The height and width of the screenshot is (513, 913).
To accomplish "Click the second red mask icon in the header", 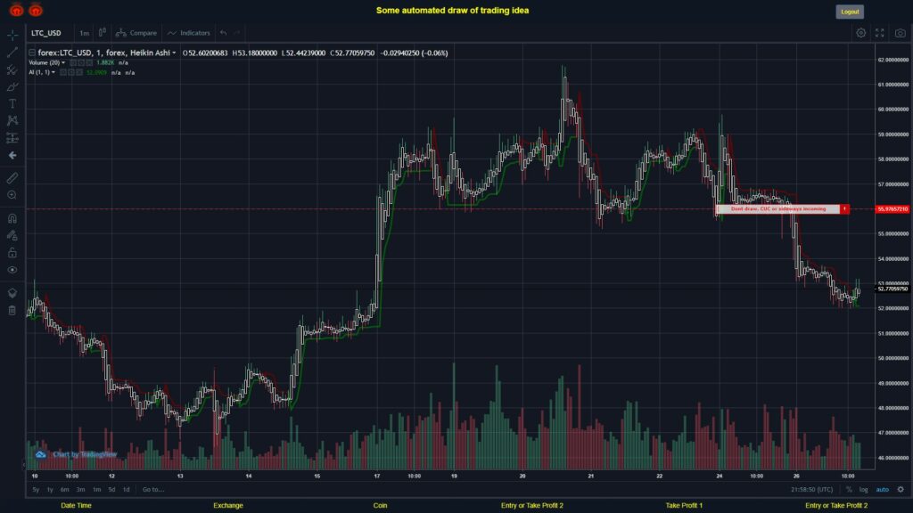I will point(36,10).
